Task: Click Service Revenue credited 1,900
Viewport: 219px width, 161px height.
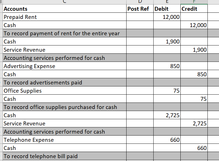Action: pyautogui.click(x=65, y=50)
